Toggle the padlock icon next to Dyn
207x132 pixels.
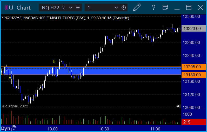coord(14,128)
